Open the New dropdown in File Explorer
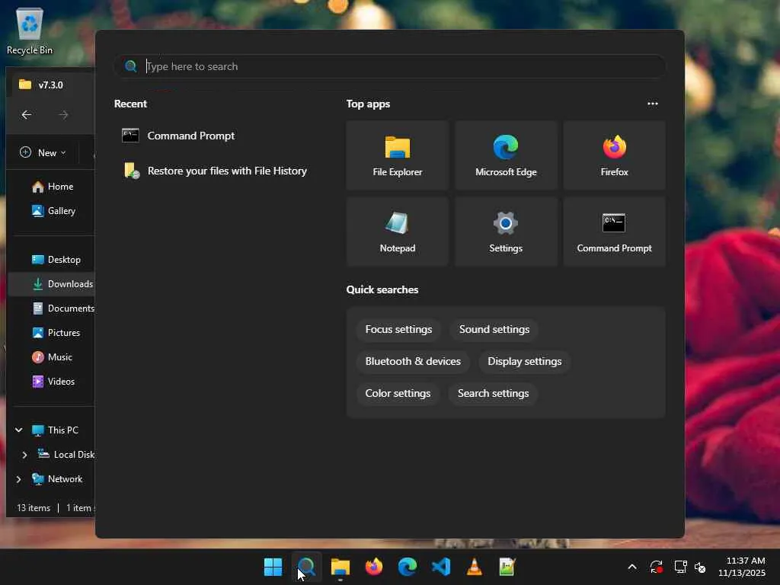Image resolution: width=780 pixels, height=585 pixels. (43, 152)
